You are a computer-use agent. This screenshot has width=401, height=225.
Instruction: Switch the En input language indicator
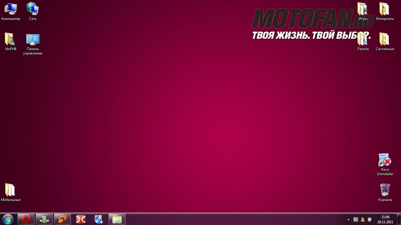(x=355, y=219)
